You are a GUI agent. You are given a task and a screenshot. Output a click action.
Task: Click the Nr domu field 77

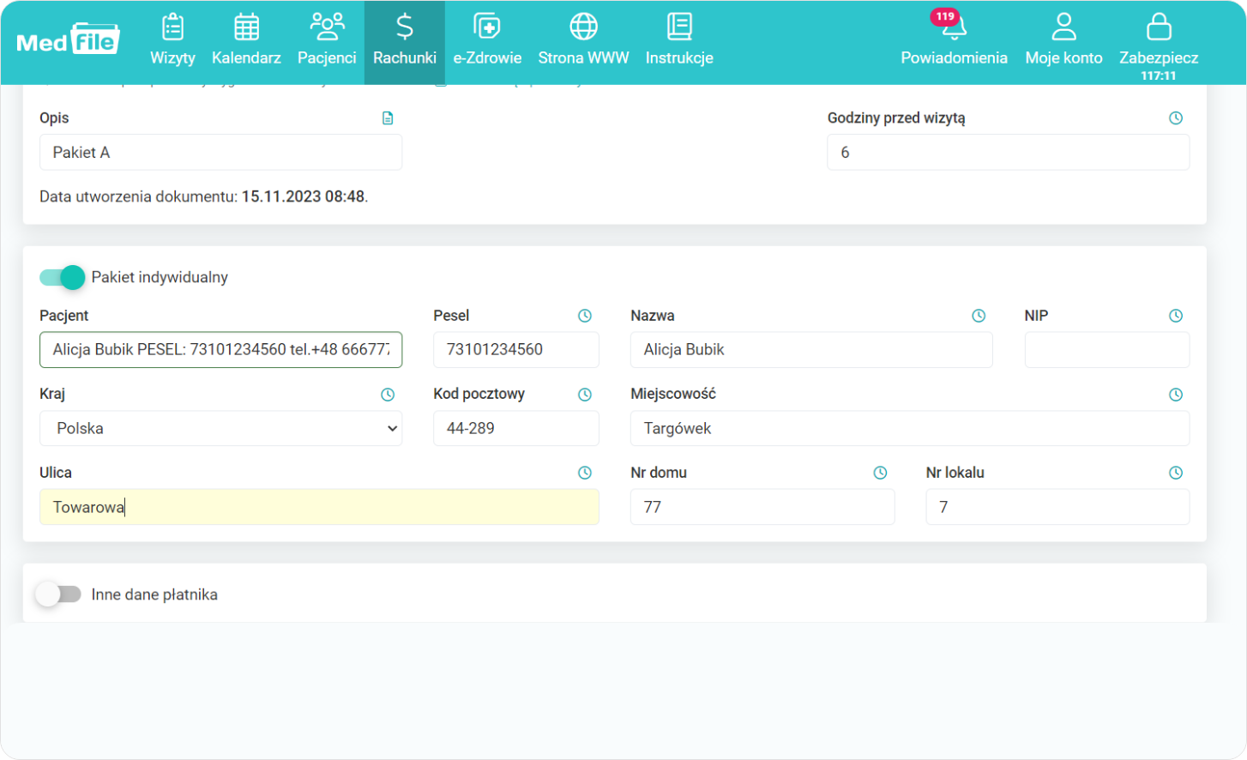pyautogui.click(x=762, y=507)
